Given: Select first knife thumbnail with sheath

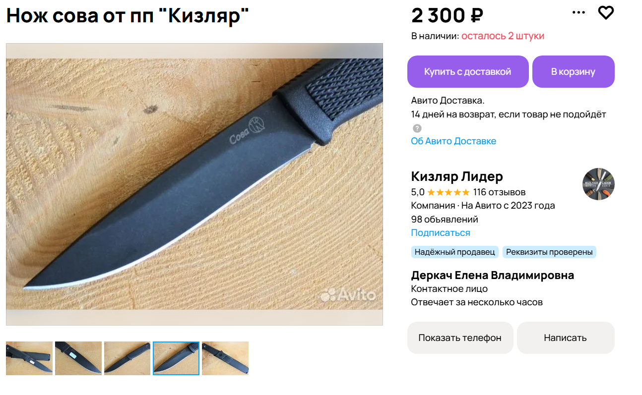Looking at the screenshot, I should (x=29, y=358).
